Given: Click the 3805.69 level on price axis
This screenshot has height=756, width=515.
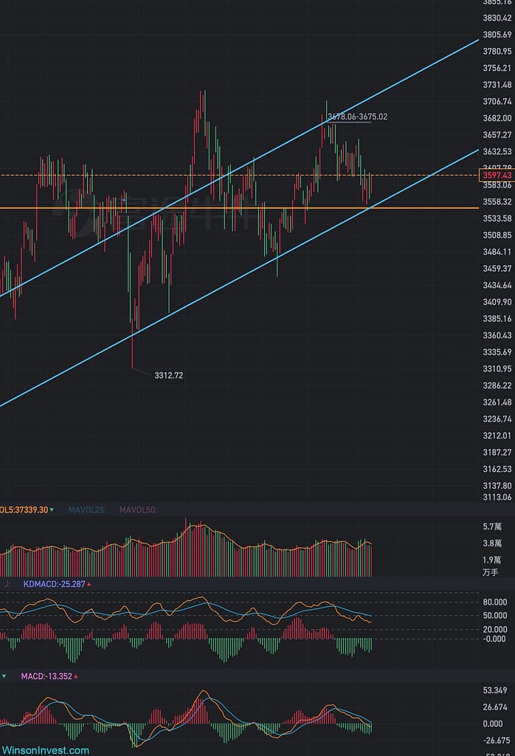Looking at the screenshot, I should click(496, 35).
